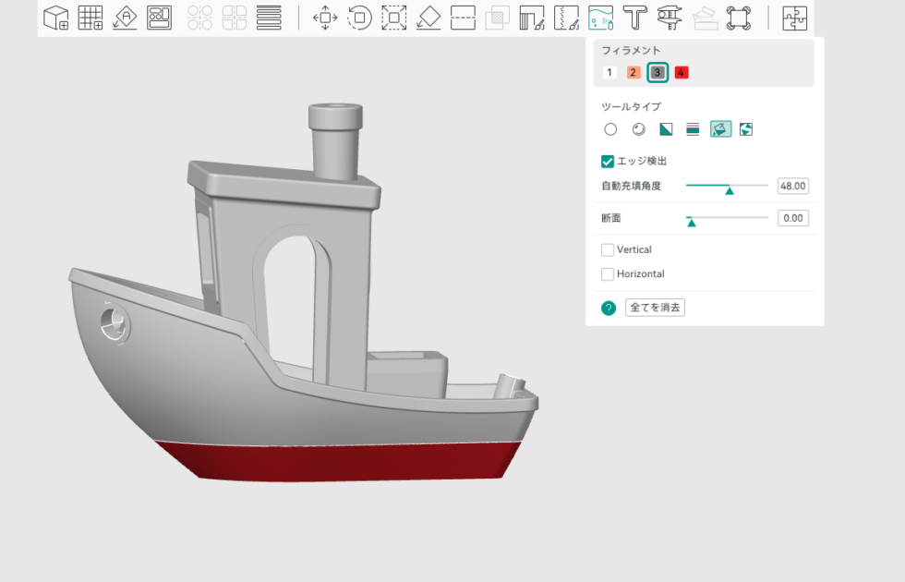The width and height of the screenshot is (905, 582).
Task: Click the ツールタイプ label
Action: 631,106
